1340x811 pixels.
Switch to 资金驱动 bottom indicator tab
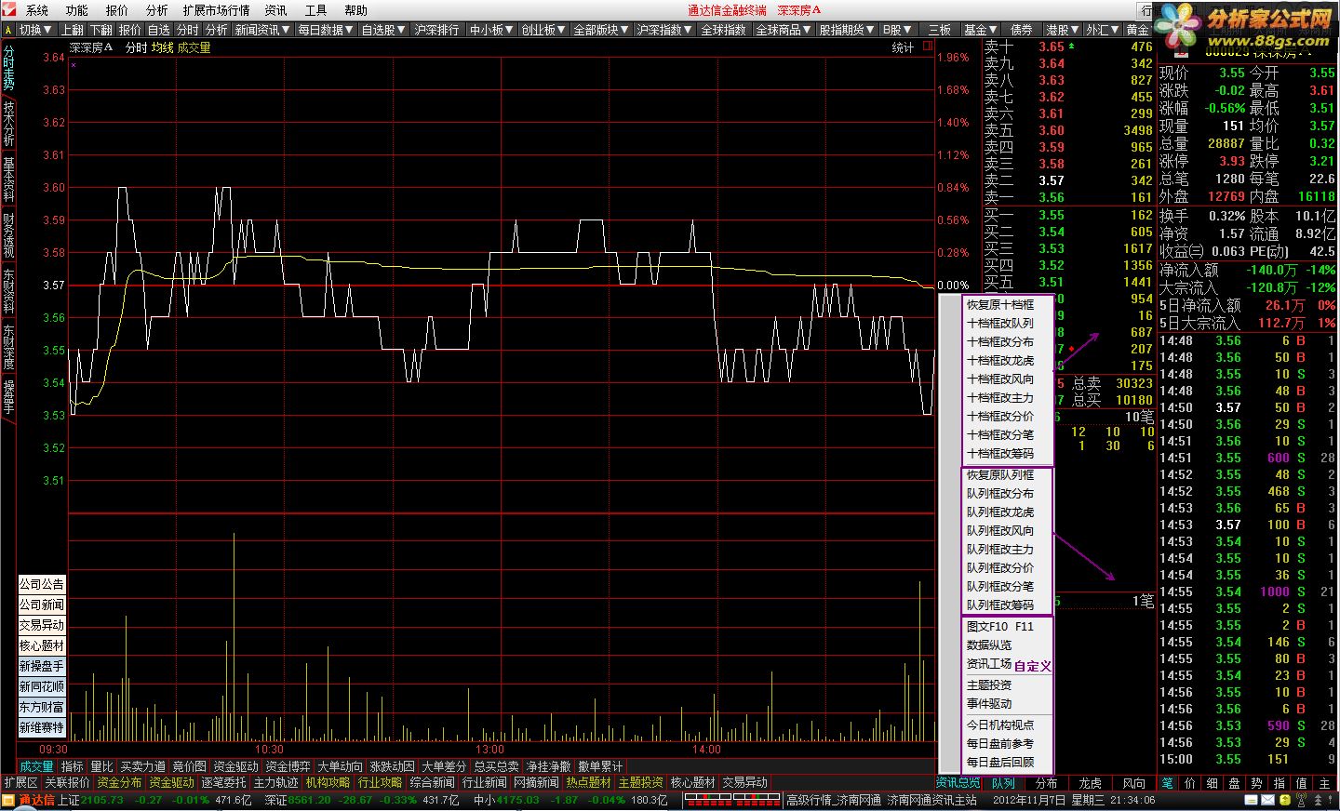click(235, 766)
